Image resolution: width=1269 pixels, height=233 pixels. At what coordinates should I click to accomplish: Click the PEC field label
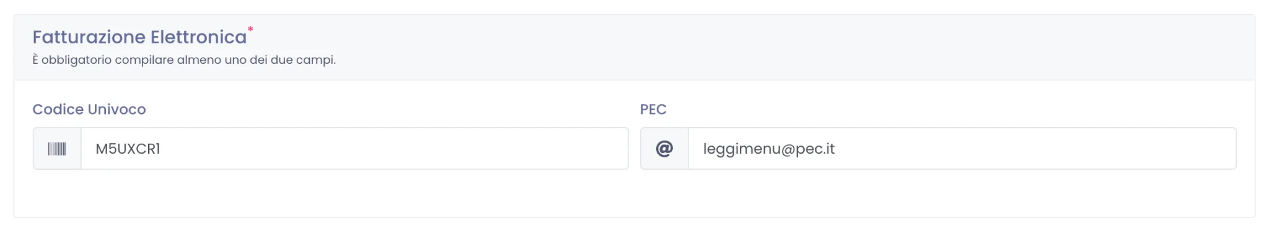tap(653, 110)
